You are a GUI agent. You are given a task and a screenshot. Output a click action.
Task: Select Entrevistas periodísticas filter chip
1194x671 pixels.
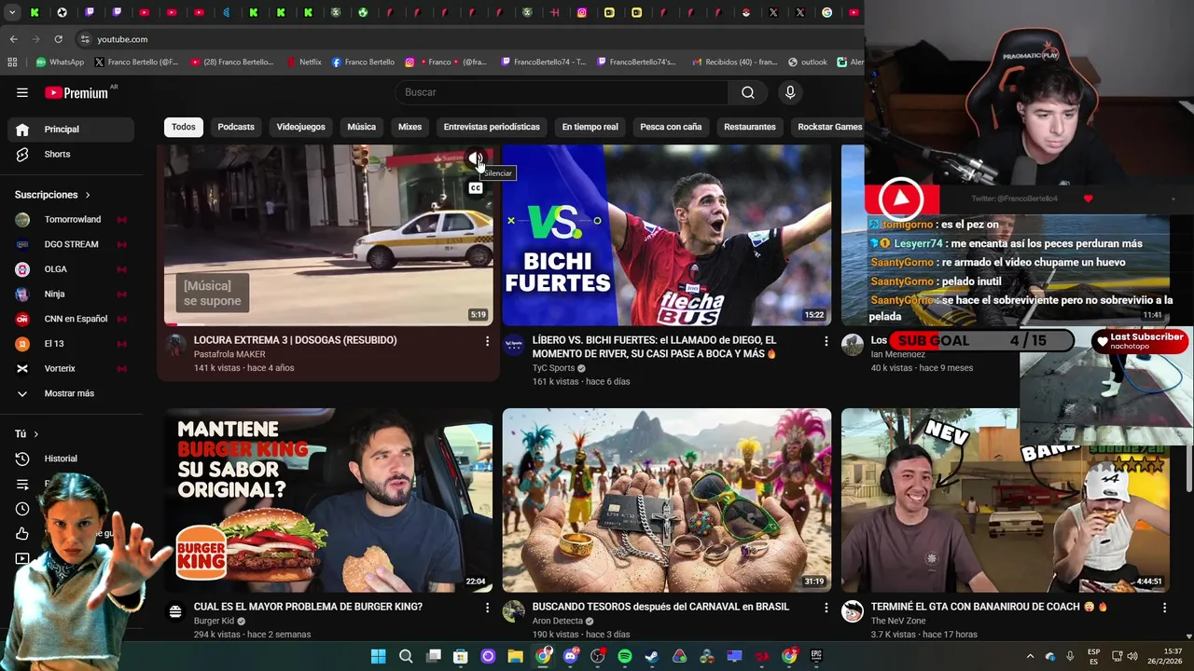[x=492, y=127]
